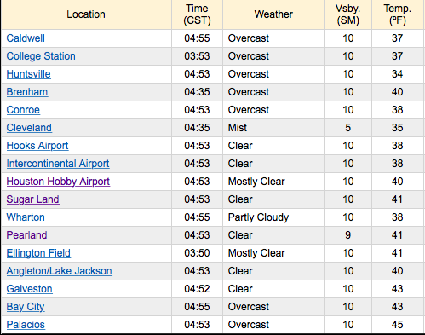
Task: Open the Galveston link
Action: (x=29, y=289)
